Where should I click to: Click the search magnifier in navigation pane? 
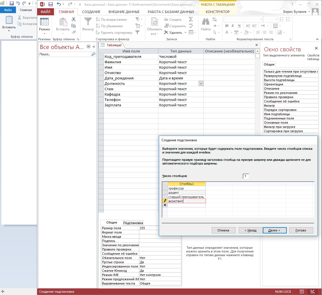tap(93, 54)
